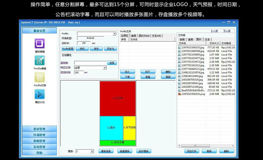Screen dimensions: 263x160
Task: Select the 图片 tab in 文件库
Action: pos(199,39)
